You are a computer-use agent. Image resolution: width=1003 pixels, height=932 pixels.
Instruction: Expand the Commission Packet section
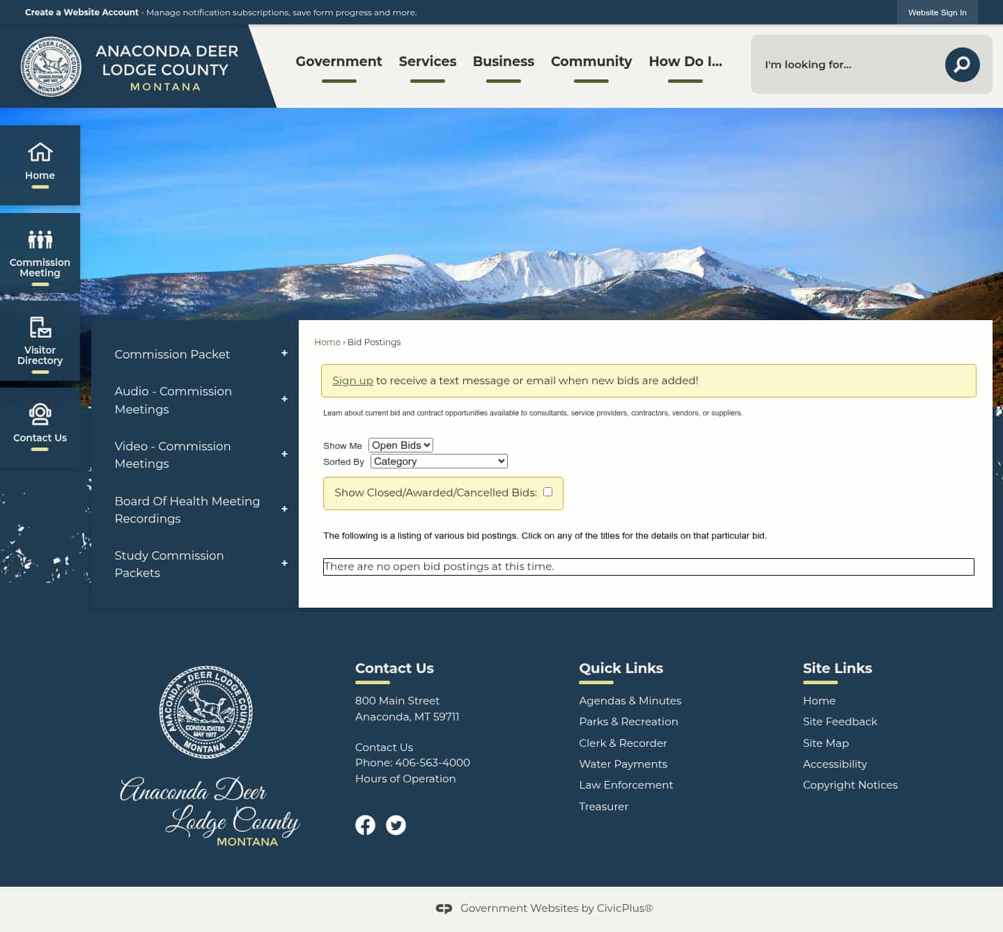tap(284, 354)
